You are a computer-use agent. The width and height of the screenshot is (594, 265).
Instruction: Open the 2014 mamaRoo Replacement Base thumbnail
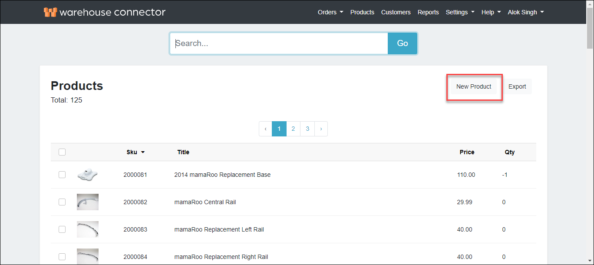[87, 175]
